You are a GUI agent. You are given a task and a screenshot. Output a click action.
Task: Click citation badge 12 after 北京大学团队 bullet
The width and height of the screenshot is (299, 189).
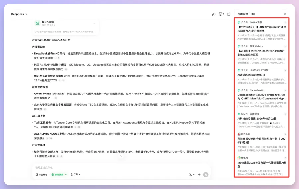(x=45, y=109)
